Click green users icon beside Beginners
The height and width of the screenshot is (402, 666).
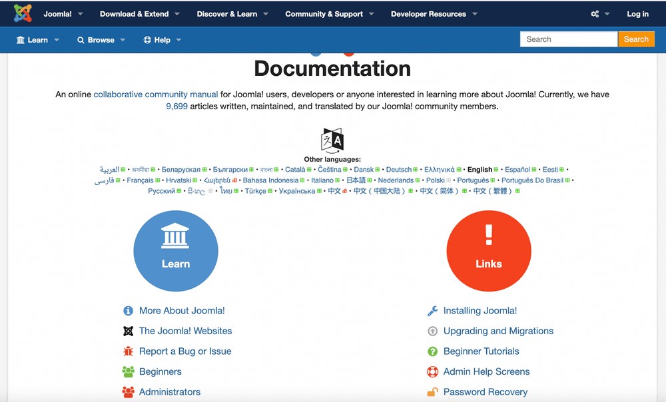(x=129, y=372)
